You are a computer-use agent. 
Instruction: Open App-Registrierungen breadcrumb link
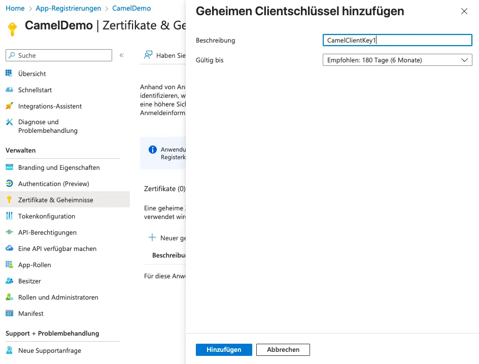click(68, 8)
